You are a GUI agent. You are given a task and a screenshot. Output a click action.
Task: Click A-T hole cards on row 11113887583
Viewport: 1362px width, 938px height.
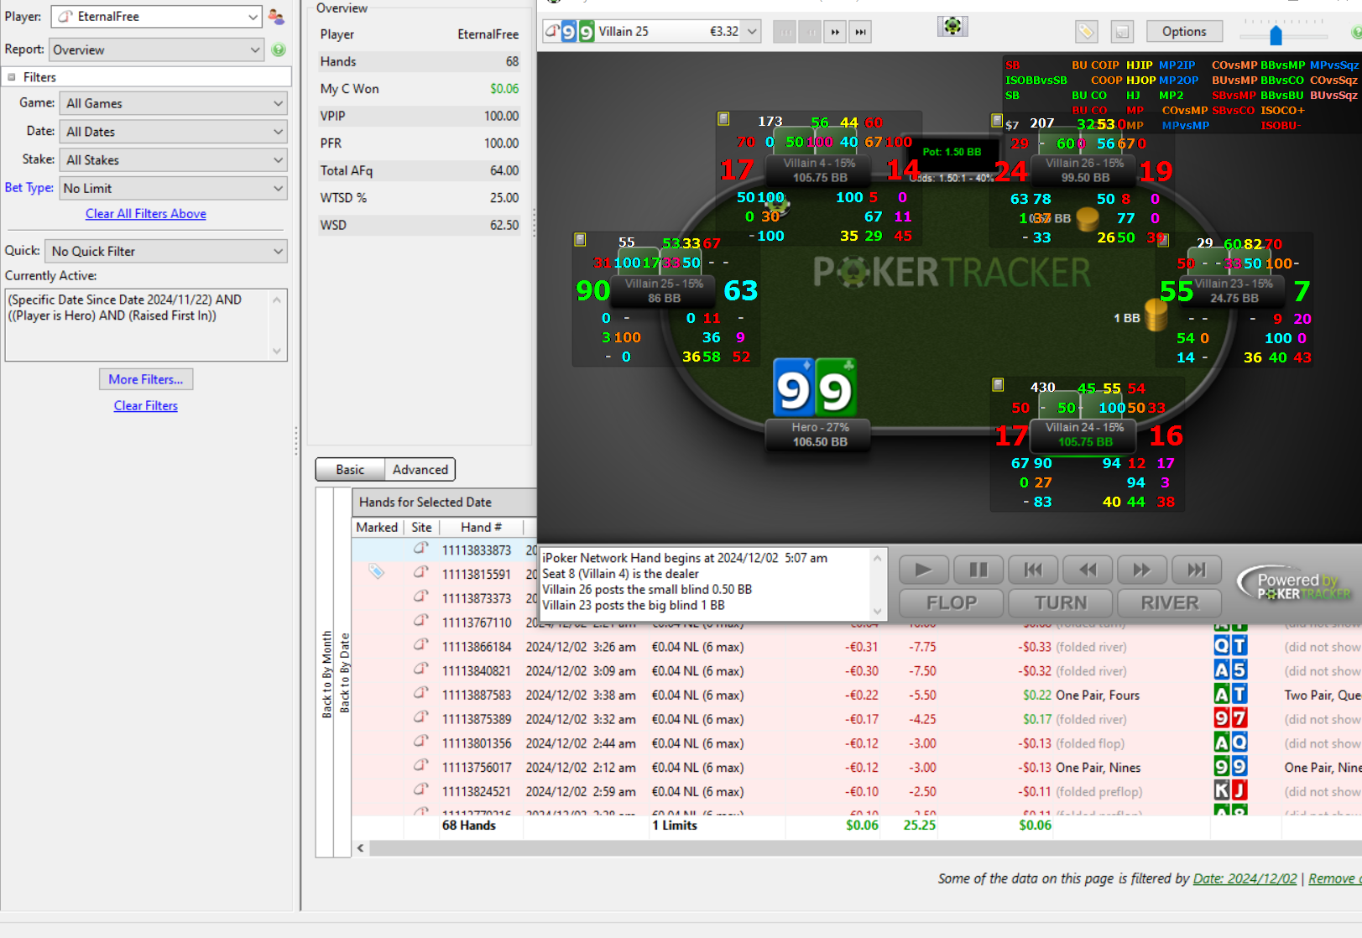coord(1230,695)
